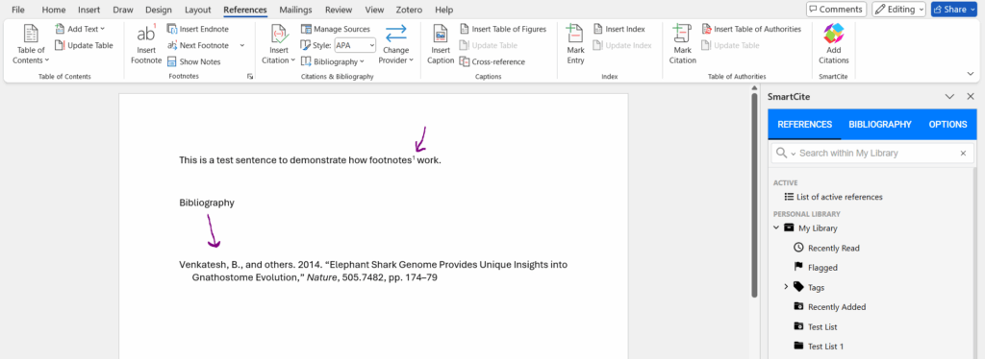
Task: Click Insert Endnote in Footnotes group
Action: pyautogui.click(x=198, y=29)
